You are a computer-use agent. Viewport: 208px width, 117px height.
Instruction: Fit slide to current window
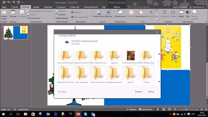(x=206, y=109)
